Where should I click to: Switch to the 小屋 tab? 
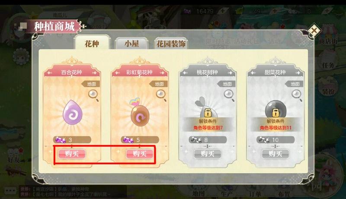click(131, 44)
